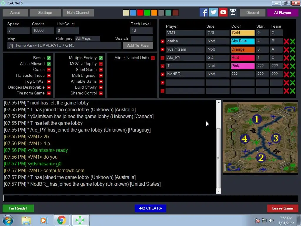Click the Leave Game button
The height and width of the screenshot is (226, 301).
282,208
